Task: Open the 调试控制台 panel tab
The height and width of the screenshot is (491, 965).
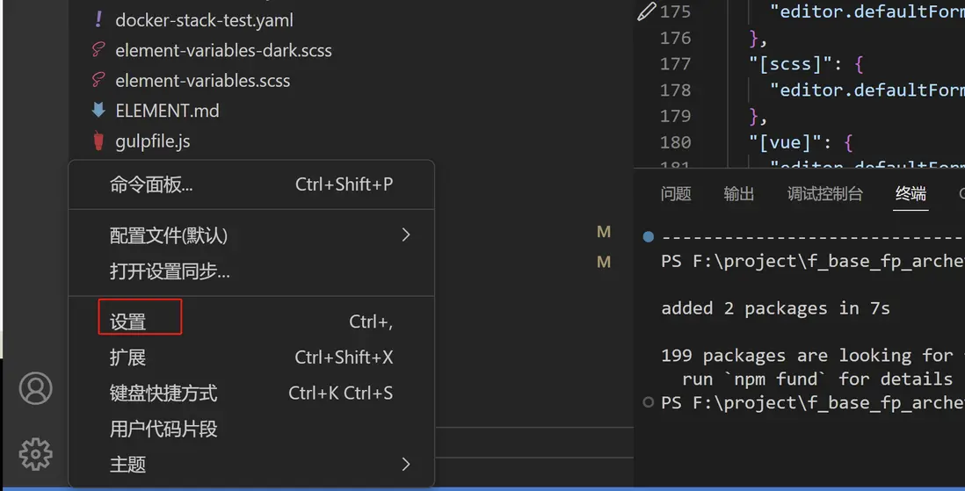Action: pyautogui.click(x=825, y=194)
